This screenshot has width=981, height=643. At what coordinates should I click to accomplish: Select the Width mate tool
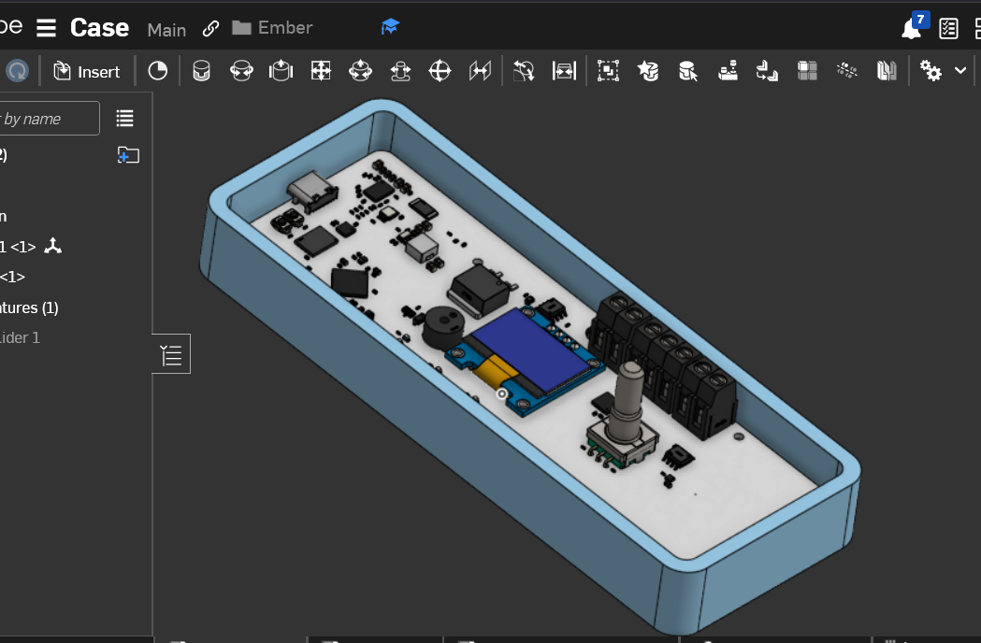coord(564,71)
